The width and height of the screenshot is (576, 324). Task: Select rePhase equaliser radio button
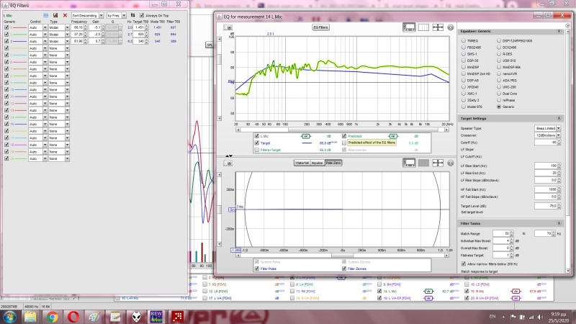(x=499, y=100)
